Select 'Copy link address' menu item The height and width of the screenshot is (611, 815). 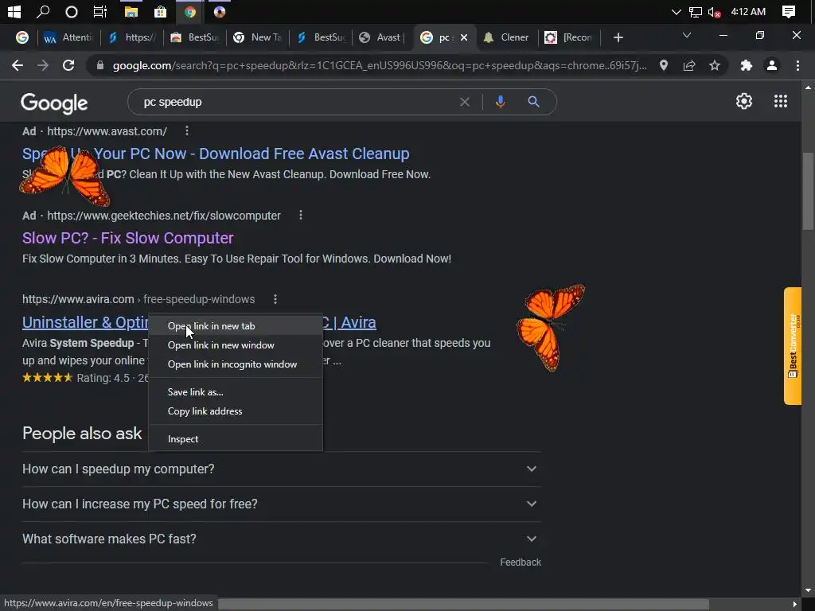click(x=236, y=411)
